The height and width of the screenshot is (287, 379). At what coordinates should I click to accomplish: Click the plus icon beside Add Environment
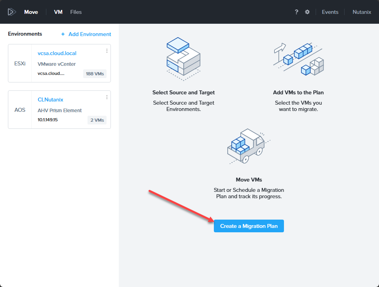[x=63, y=34]
